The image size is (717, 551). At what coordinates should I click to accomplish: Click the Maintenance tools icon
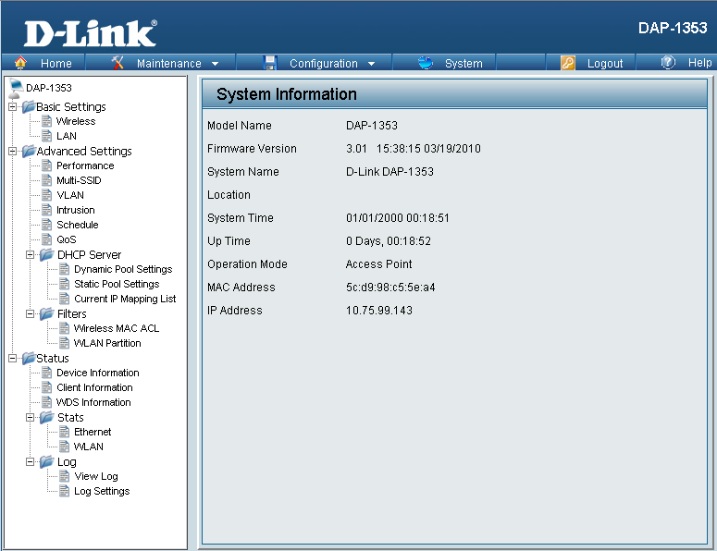[x=117, y=63]
